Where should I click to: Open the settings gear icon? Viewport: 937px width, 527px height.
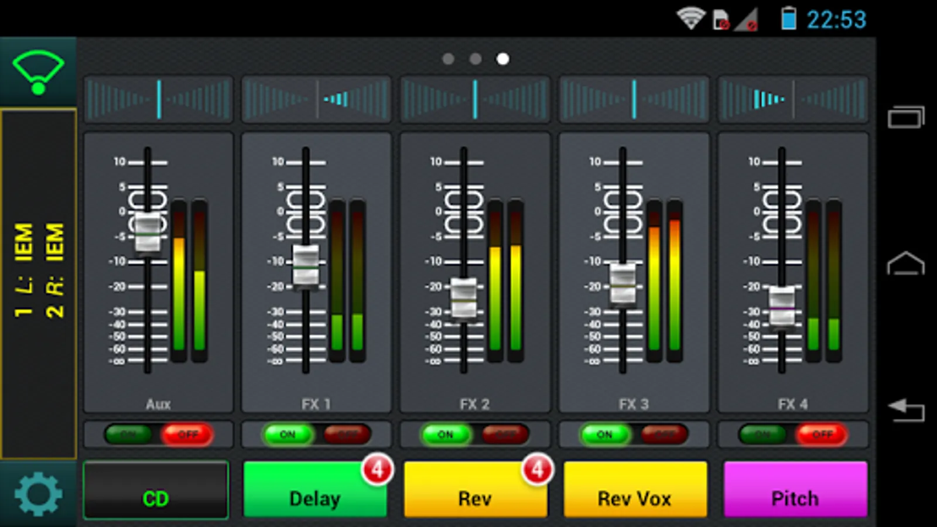point(38,494)
